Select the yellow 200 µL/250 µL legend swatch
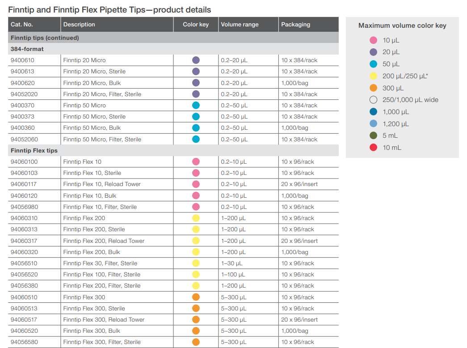The image size is (467, 348). (373, 76)
